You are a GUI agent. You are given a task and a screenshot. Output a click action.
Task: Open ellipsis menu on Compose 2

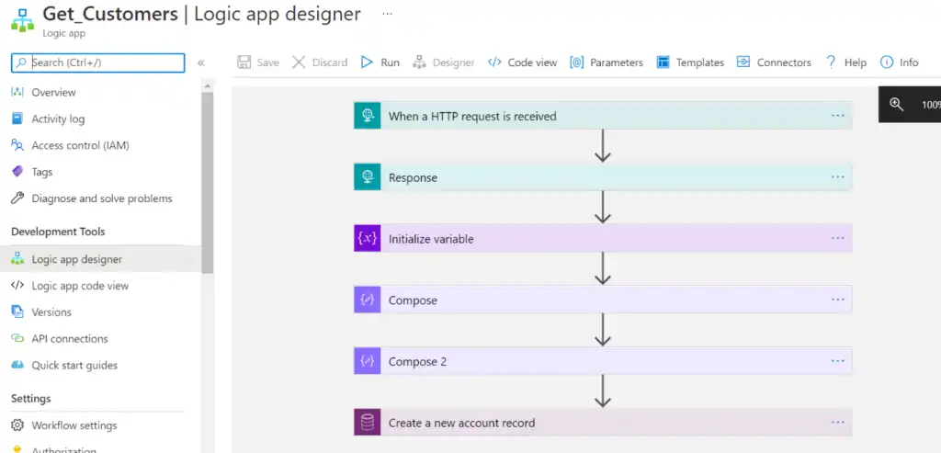coord(838,360)
